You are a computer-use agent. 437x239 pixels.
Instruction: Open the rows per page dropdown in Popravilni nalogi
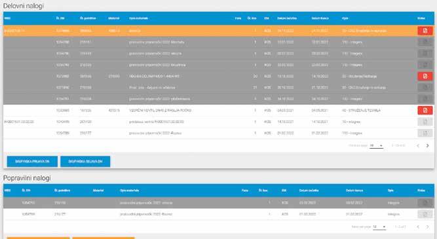coord(379,227)
